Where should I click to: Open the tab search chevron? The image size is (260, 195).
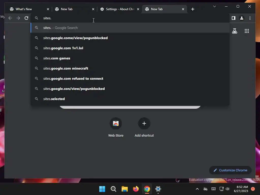(x=214, y=6)
